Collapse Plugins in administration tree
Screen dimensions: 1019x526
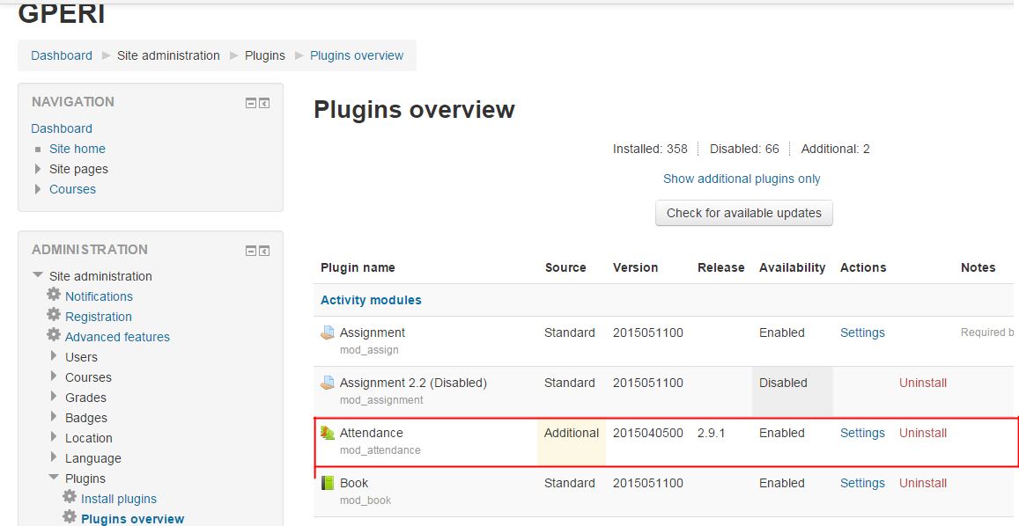tap(54, 478)
